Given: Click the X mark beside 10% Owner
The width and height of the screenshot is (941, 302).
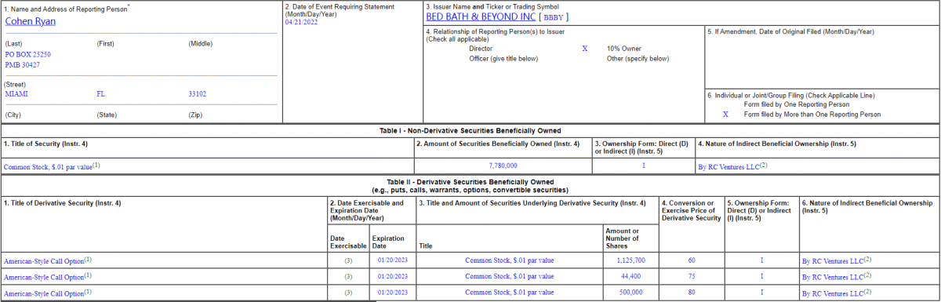Looking at the screenshot, I should (584, 49).
